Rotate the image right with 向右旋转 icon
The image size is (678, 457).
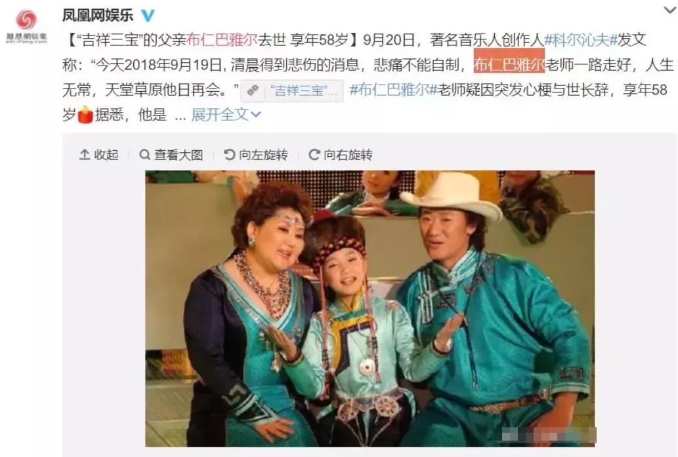coord(314,155)
